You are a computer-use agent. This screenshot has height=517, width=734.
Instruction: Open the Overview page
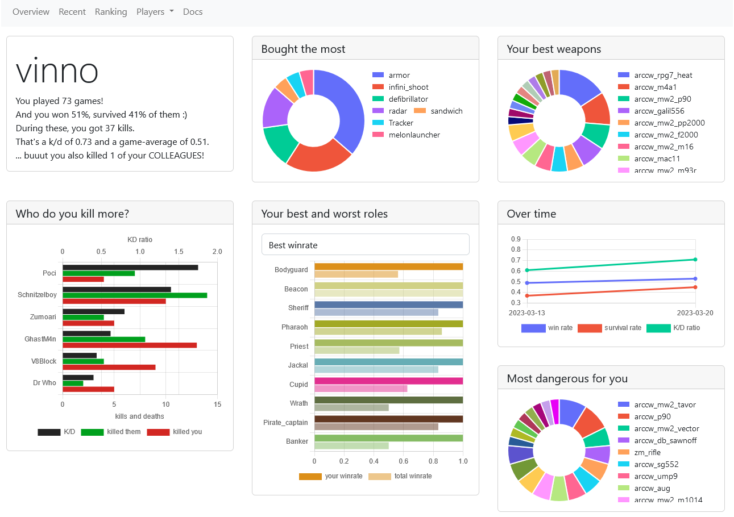[x=31, y=12]
